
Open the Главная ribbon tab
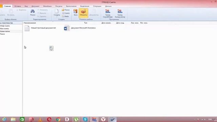(7, 6)
